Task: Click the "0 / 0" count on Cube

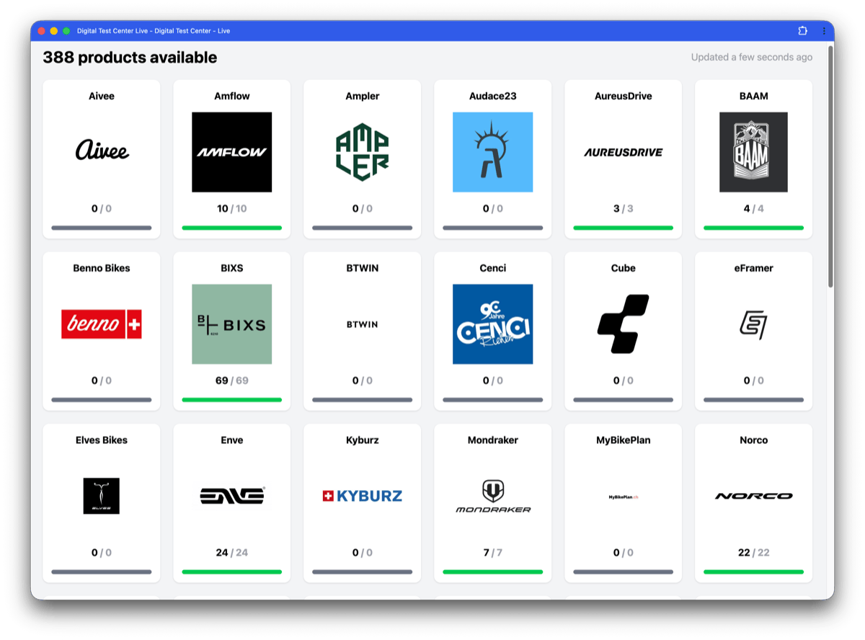Action: (624, 381)
